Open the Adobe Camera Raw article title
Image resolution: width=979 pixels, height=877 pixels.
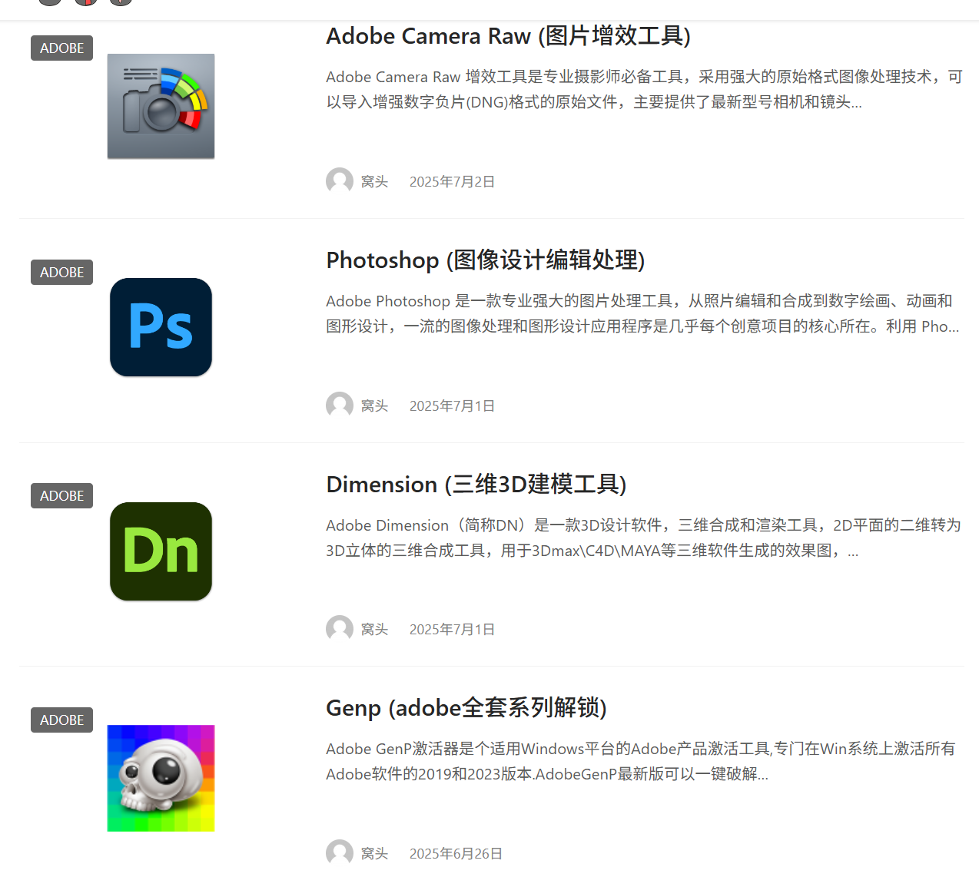508,36
